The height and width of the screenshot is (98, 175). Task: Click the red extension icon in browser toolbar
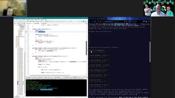[144, 22]
